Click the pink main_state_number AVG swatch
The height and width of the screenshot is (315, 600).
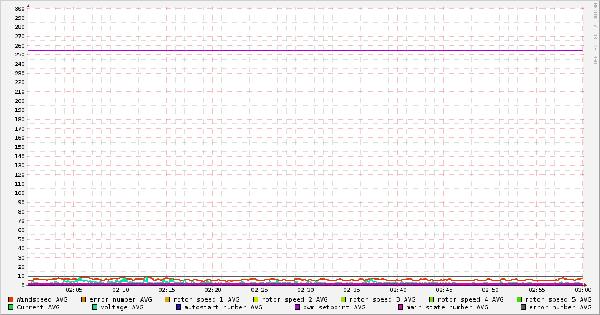tap(401, 307)
